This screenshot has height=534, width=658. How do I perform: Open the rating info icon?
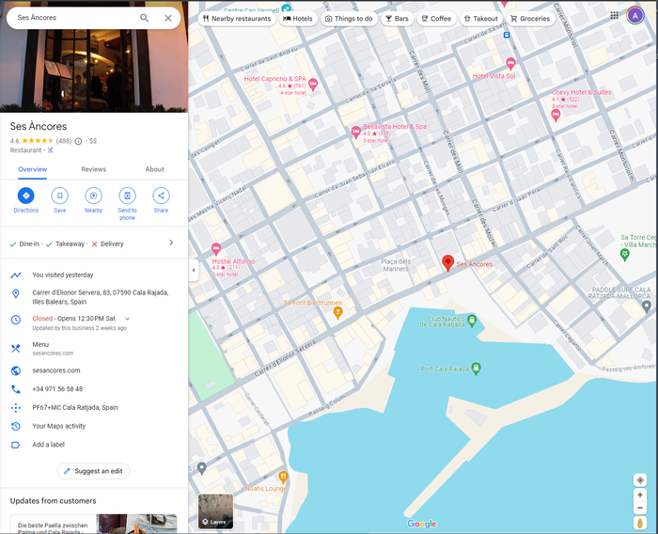(78, 141)
